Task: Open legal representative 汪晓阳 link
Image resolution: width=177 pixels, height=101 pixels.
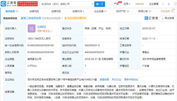Action: (41, 27)
